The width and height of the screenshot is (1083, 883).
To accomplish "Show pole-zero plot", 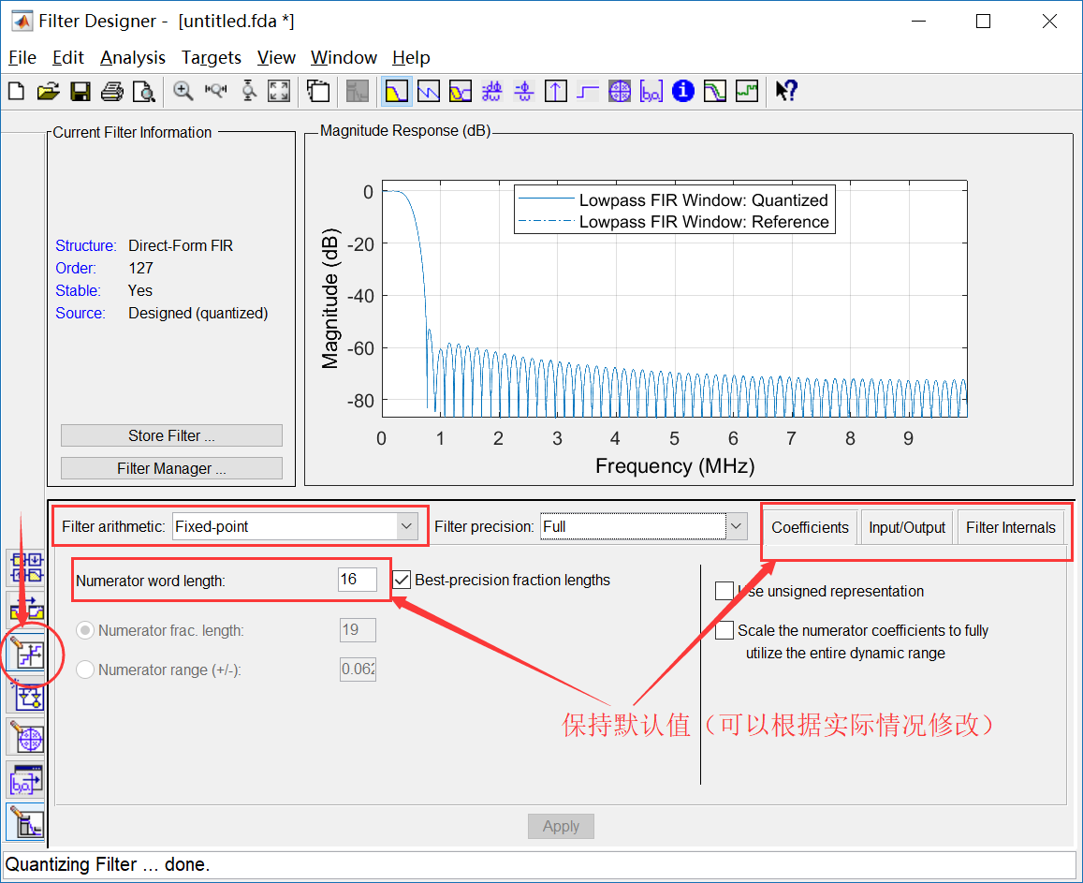I will [x=620, y=91].
